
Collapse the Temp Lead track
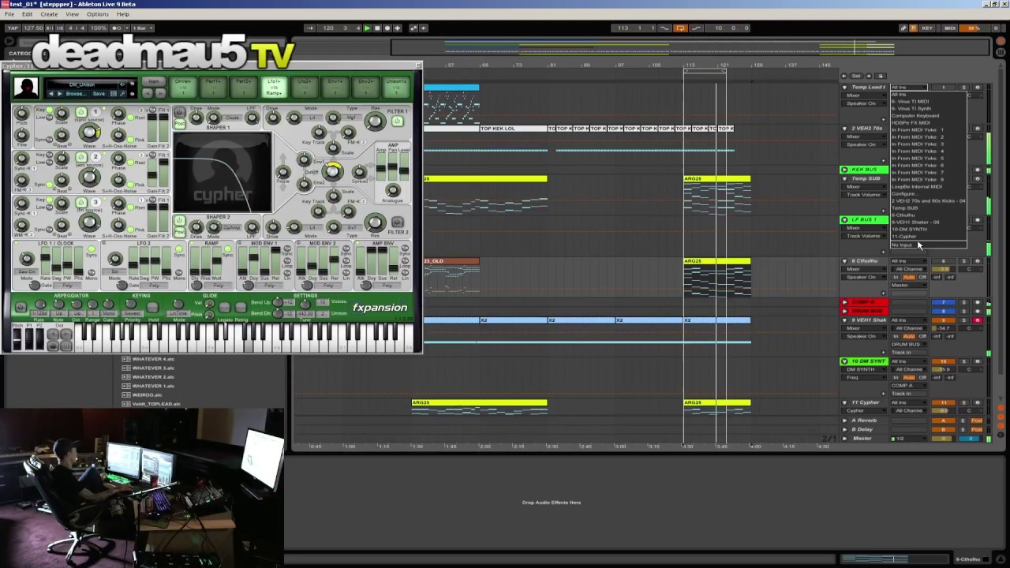(845, 88)
